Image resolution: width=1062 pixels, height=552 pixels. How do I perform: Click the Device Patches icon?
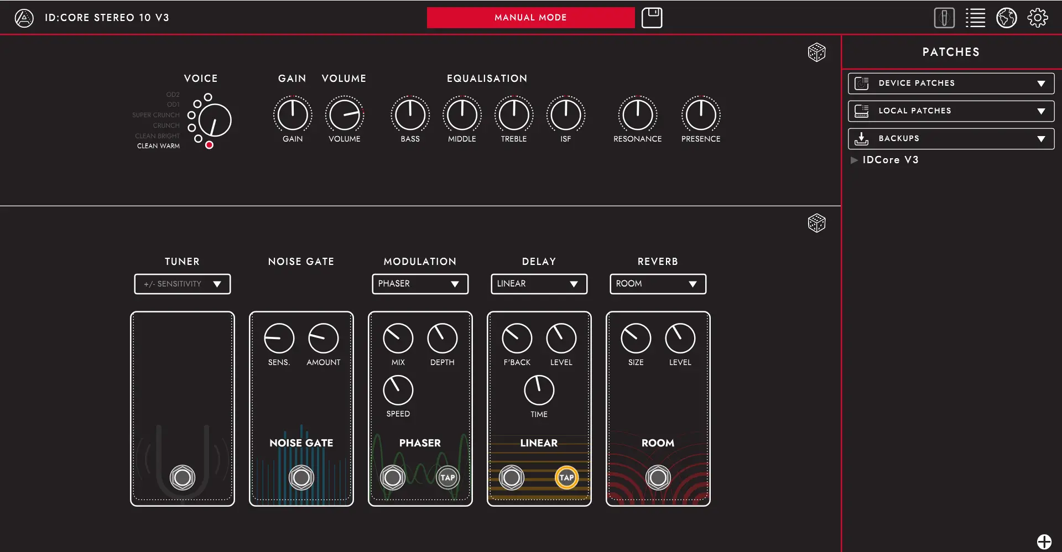tap(861, 84)
